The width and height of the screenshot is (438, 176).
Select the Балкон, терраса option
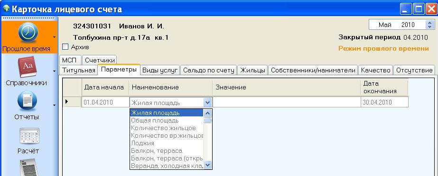[167, 150]
